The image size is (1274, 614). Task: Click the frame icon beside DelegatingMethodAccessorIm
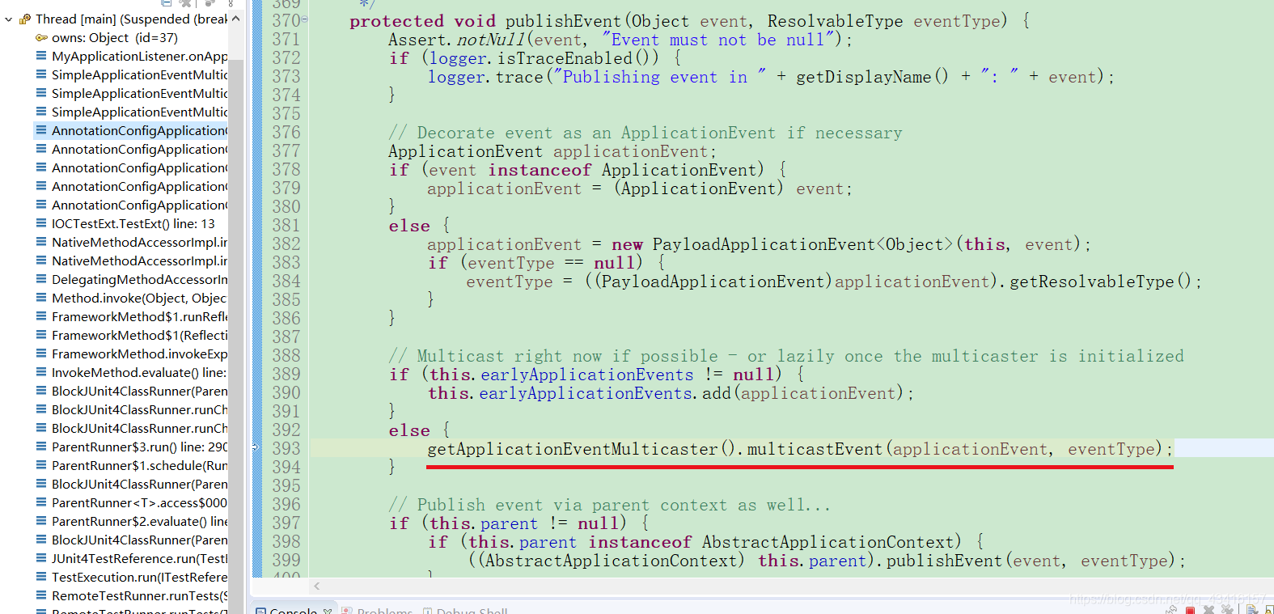coord(41,279)
